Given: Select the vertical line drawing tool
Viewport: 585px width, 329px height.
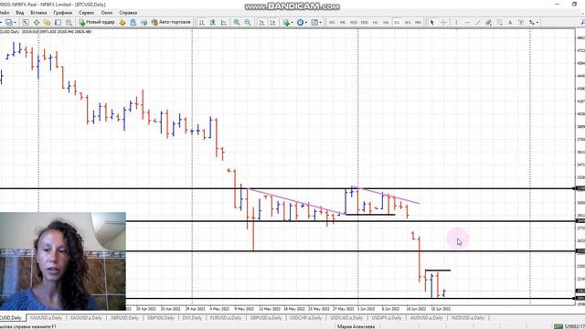Looking at the screenshot, I should pyautogui.click(x=456, y=22).
